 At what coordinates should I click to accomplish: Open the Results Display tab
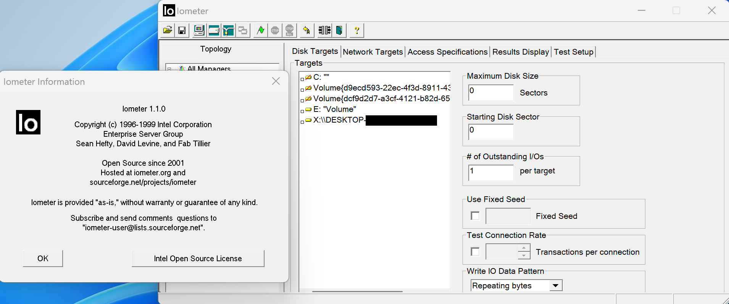521,52
